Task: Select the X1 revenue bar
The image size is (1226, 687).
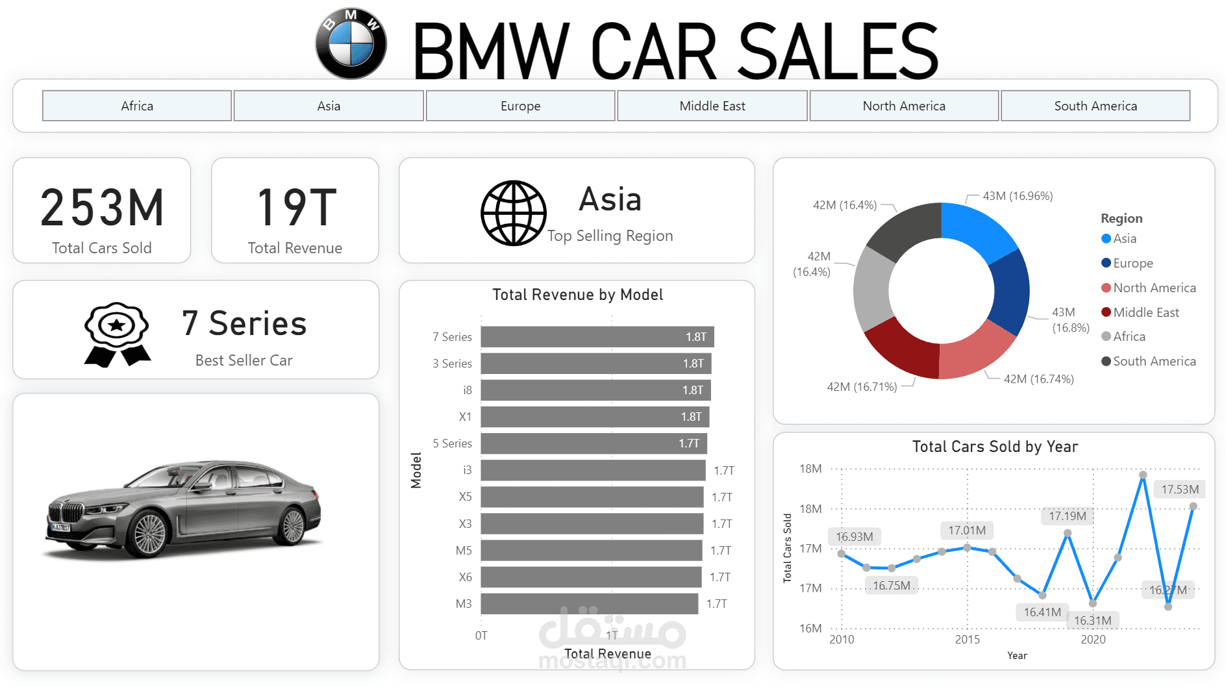Action: point(595,416)
